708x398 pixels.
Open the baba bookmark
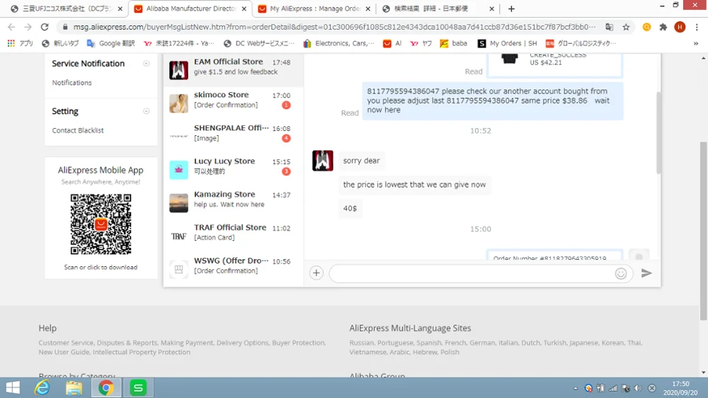pos(454,43)
